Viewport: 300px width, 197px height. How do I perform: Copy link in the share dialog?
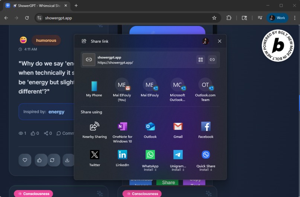tap(212, 60)
